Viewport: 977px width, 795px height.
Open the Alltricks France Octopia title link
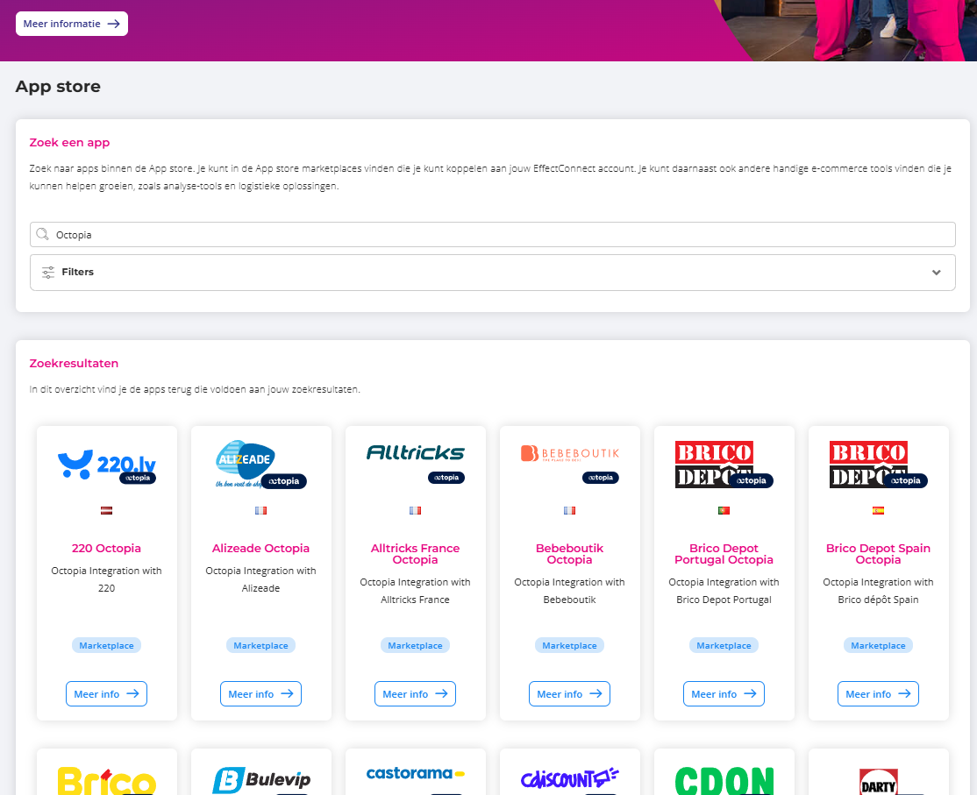coord(416,554)
